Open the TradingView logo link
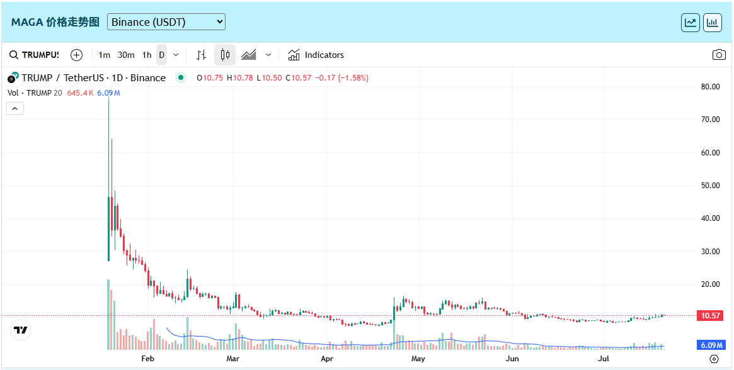 (x=21, y=330)
